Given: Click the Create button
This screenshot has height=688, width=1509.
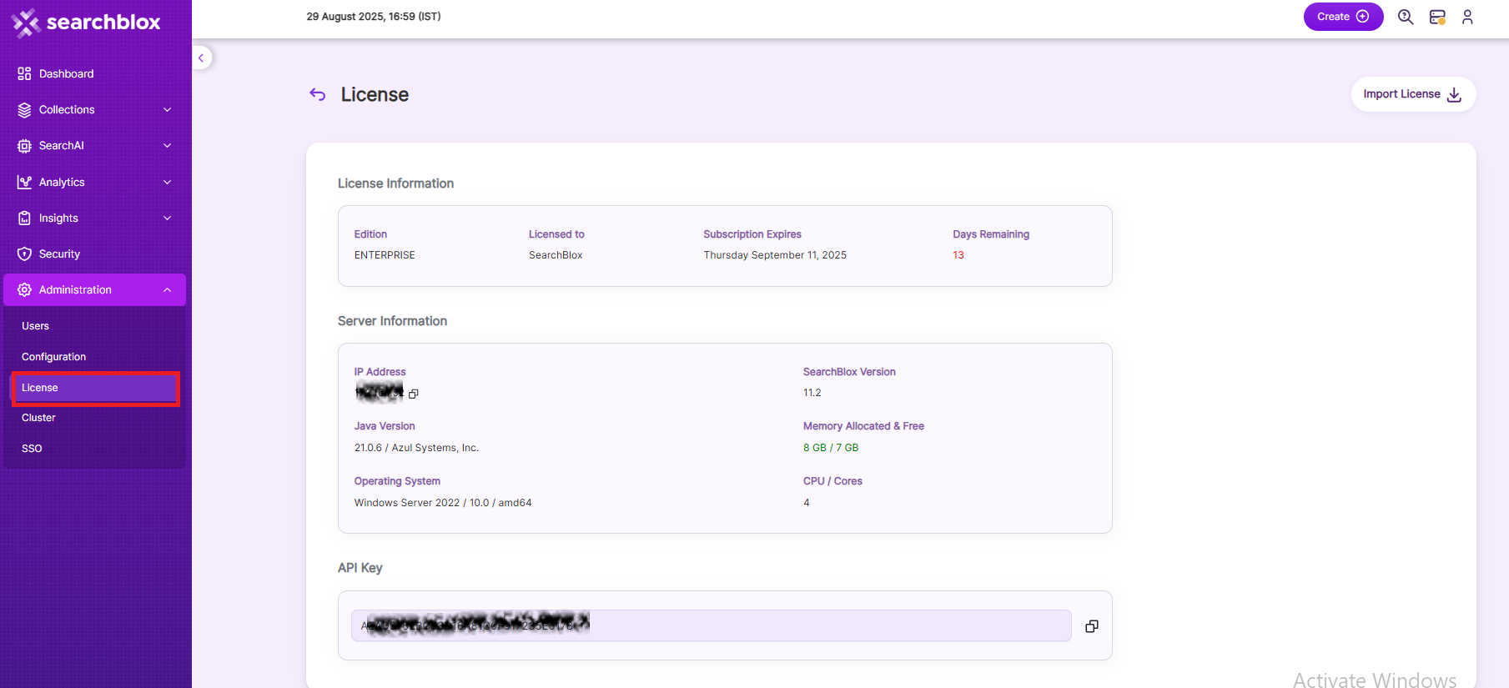Looking at the screenshot, I should (x=1343, y=17).
